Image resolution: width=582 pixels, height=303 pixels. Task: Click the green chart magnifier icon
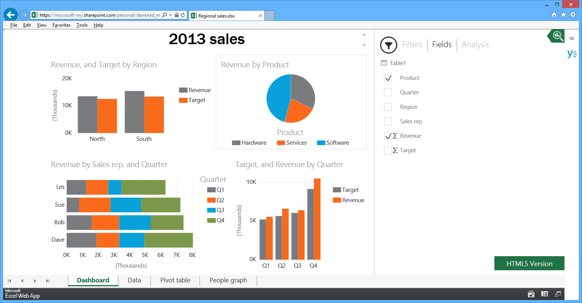556,36
